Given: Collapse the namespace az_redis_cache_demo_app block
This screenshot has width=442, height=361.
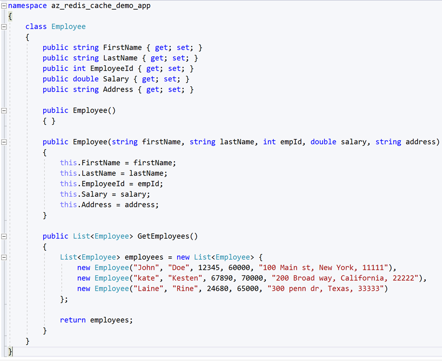Looking at the screenshot, I should 4,6.
